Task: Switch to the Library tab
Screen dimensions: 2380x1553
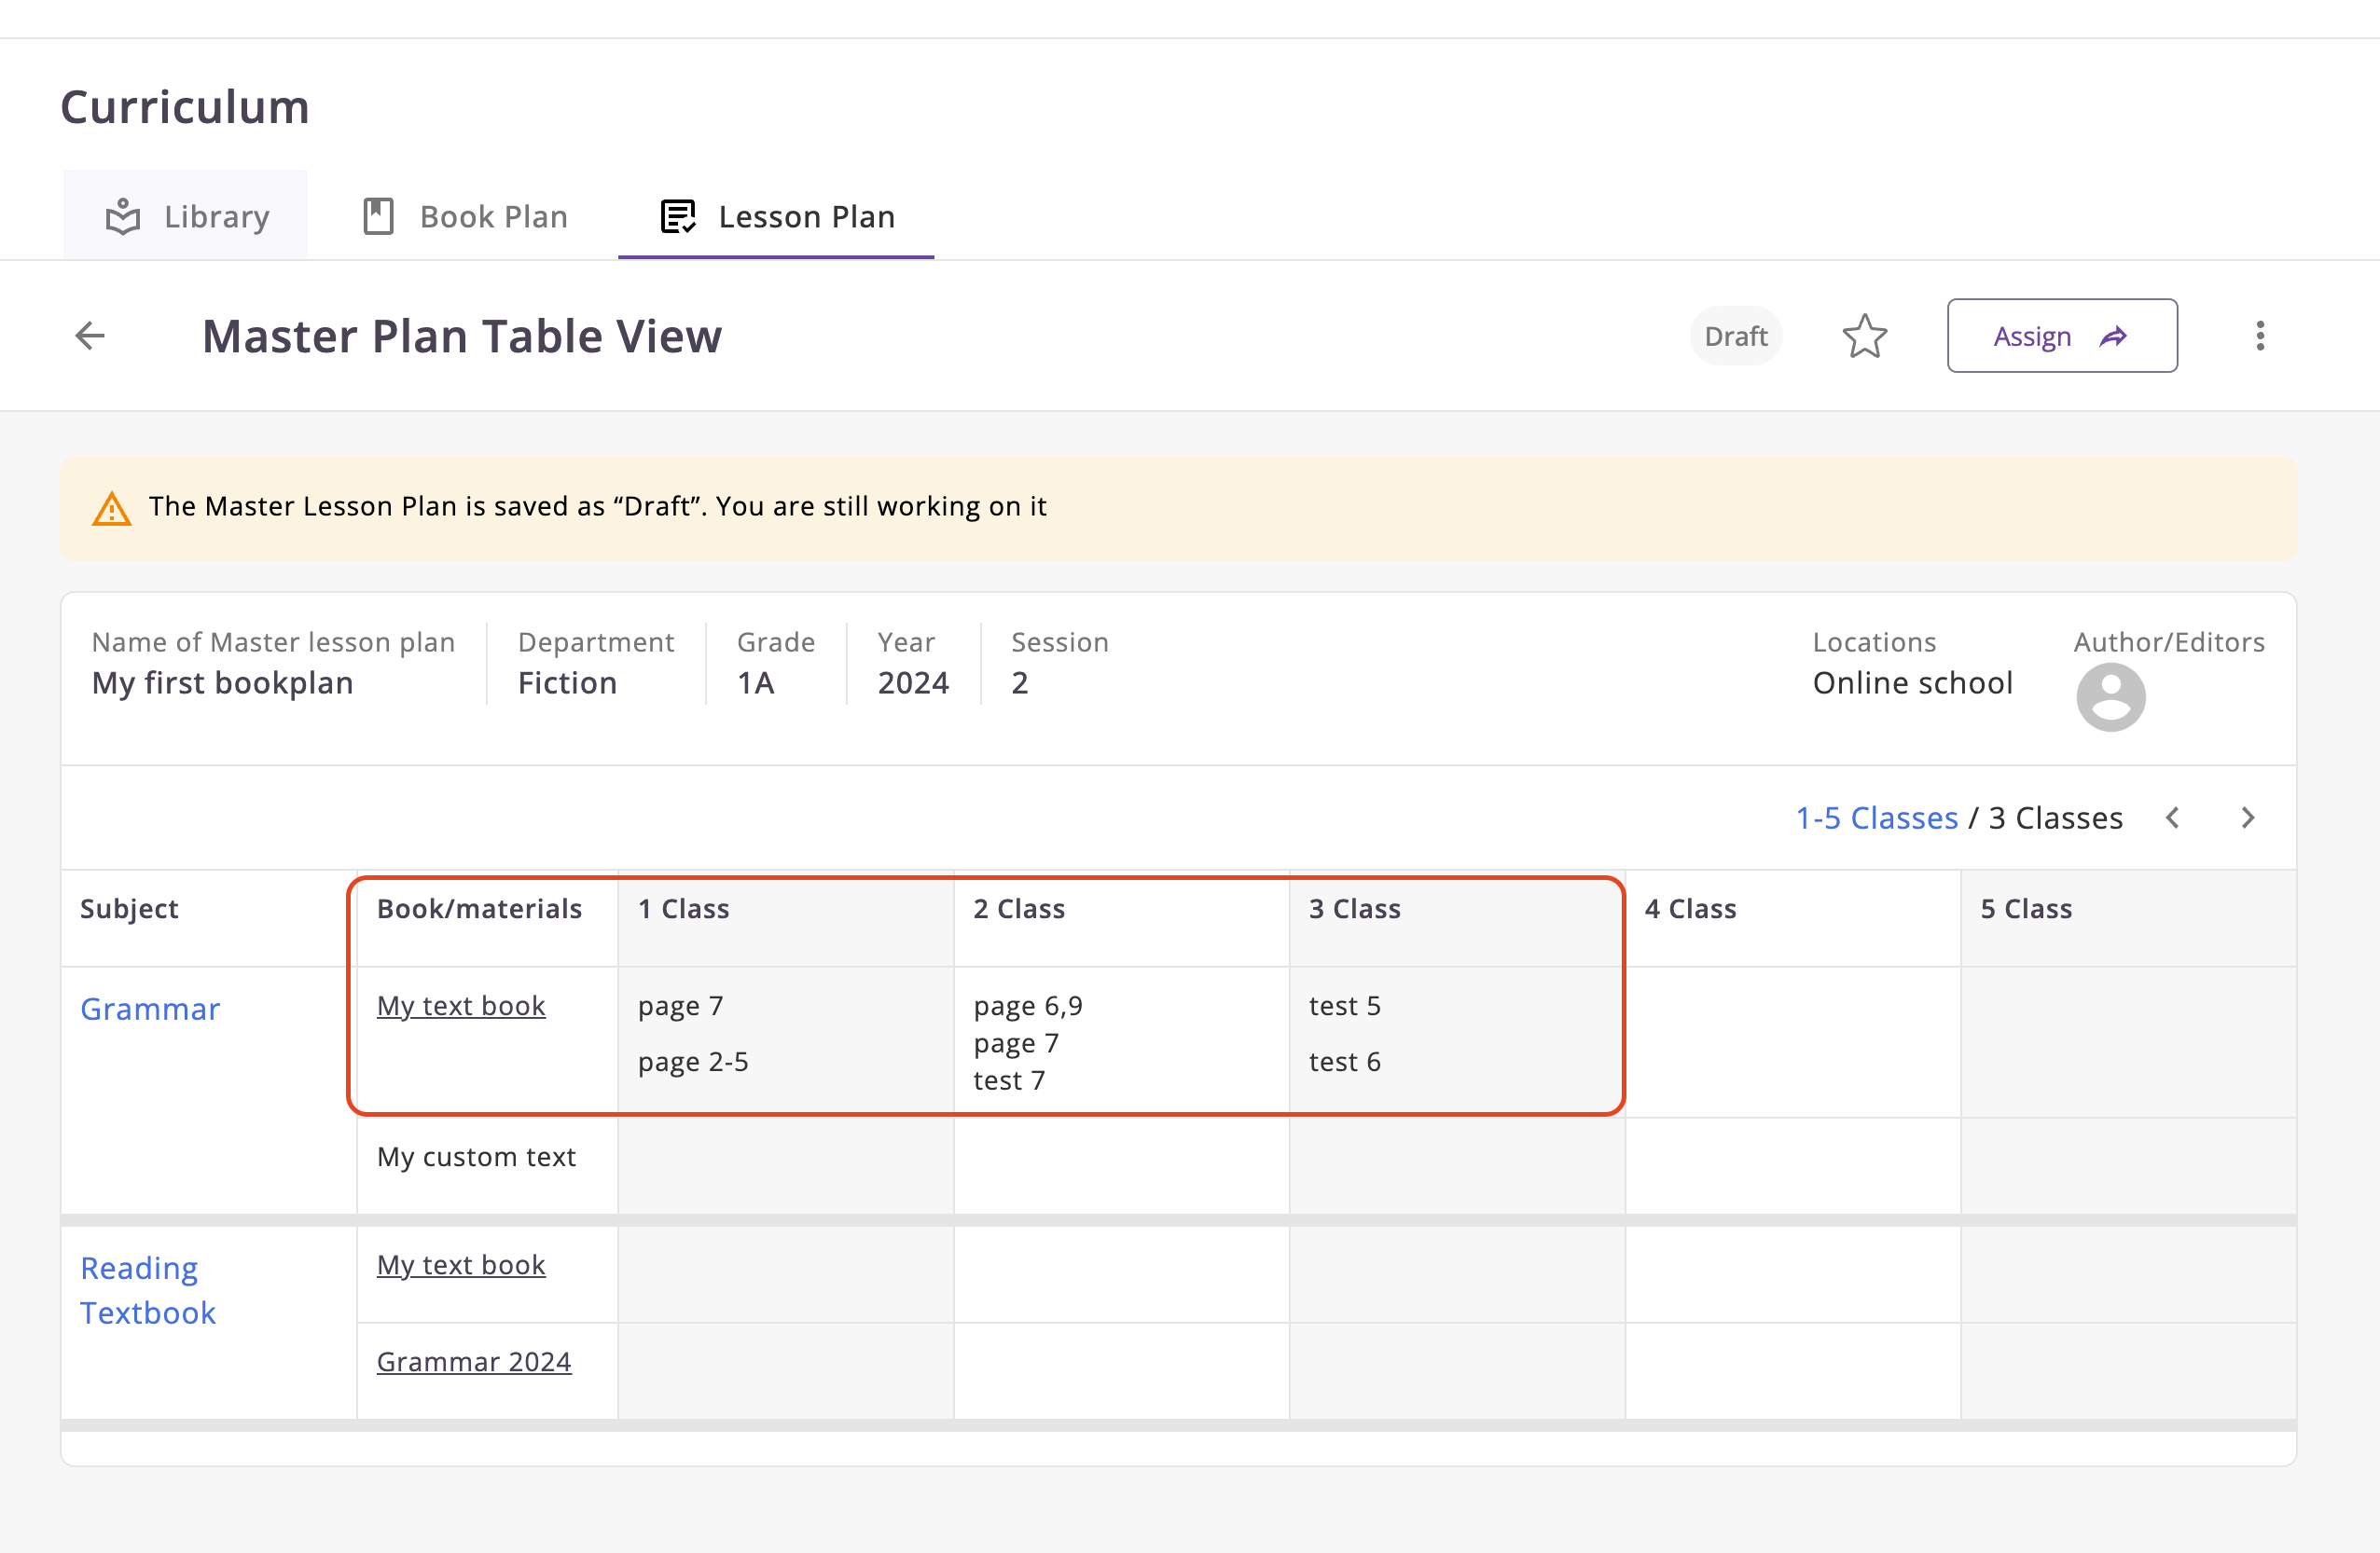Action: [x=216, y=216]
